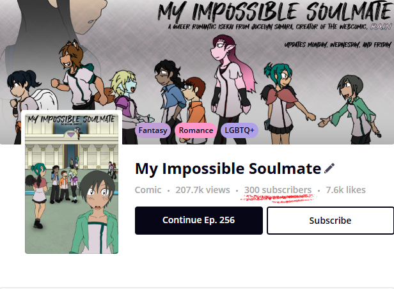Click the brush-lettered title in the banner
Viewport: 394px width, 289px height.
274,11
